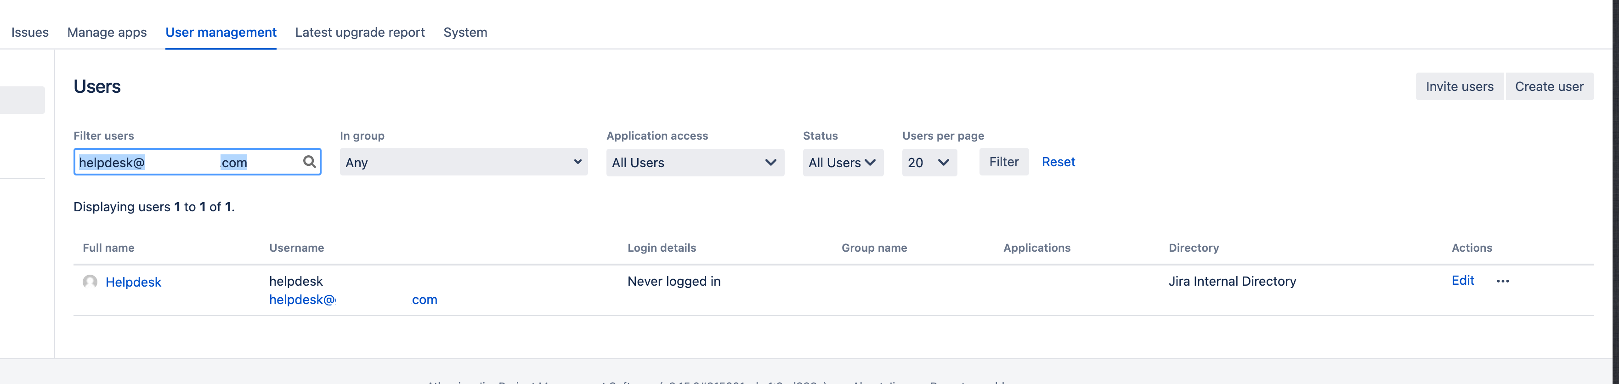Click the helpdesk email address link
Screen dimensions: 1619x384
[x=353, y=300]
